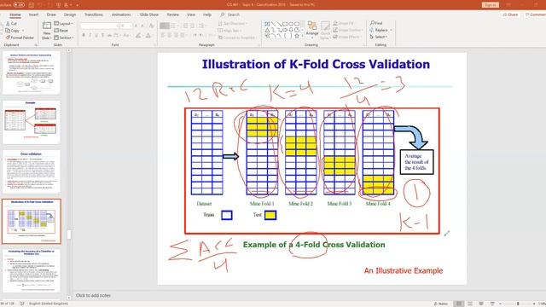546x307 pixels.
Task: Increase the font size
Action: click(x=136, y=26)
